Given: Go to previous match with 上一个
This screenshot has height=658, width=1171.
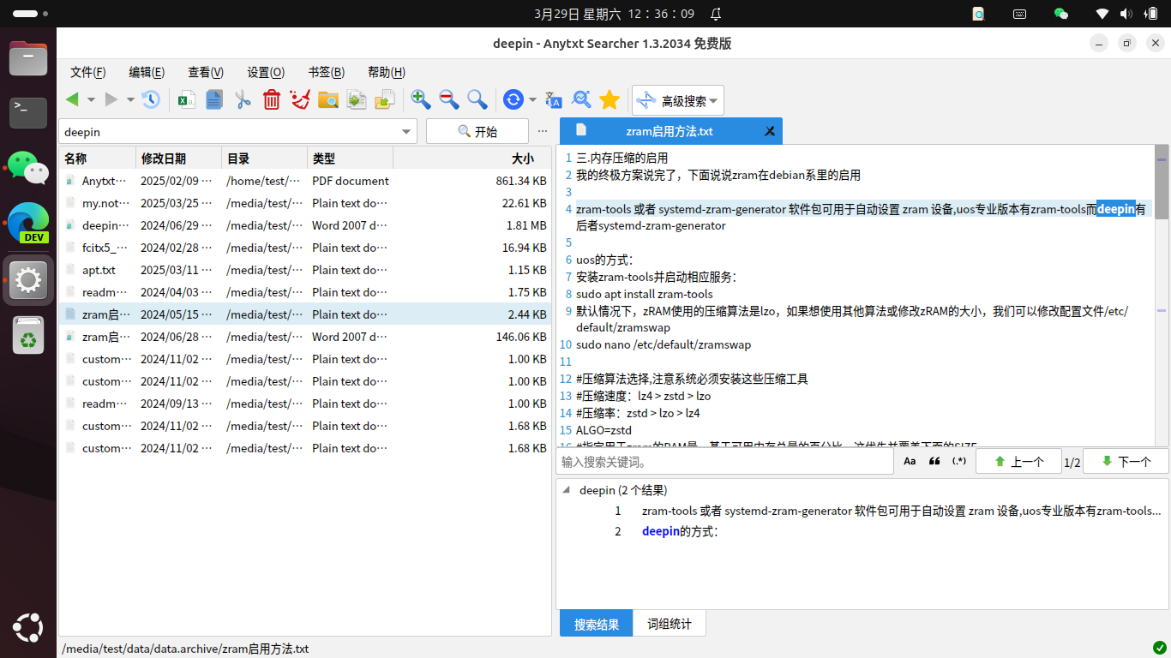Looking at the screenshot, I should click(1018, 461).
